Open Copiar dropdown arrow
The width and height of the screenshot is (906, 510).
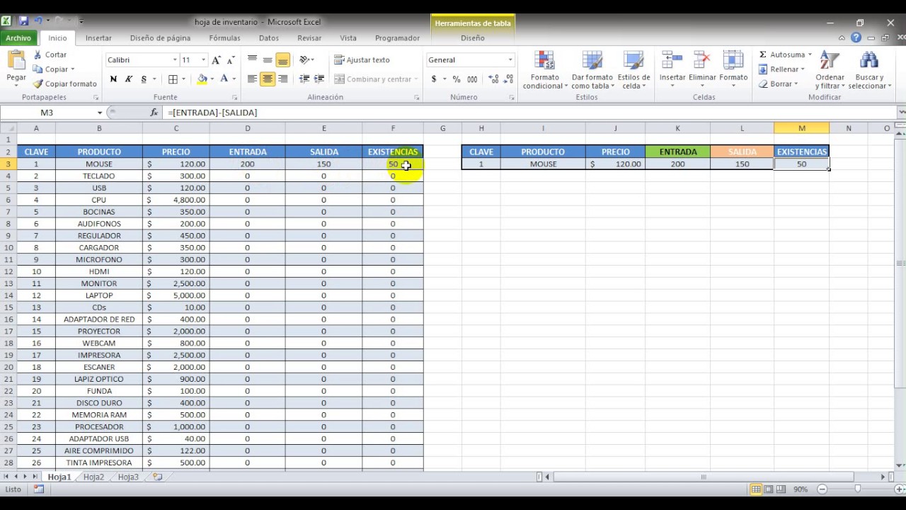(x=73, y=69)
